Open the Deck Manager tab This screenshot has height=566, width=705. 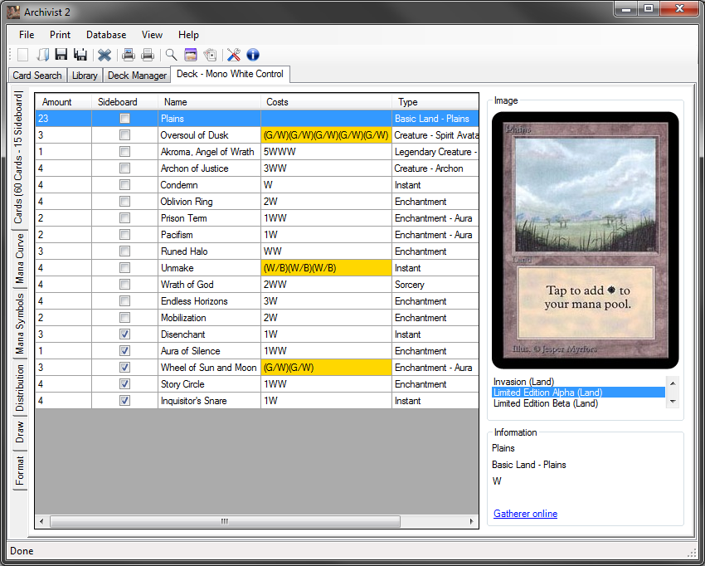(x=136, y=75)
